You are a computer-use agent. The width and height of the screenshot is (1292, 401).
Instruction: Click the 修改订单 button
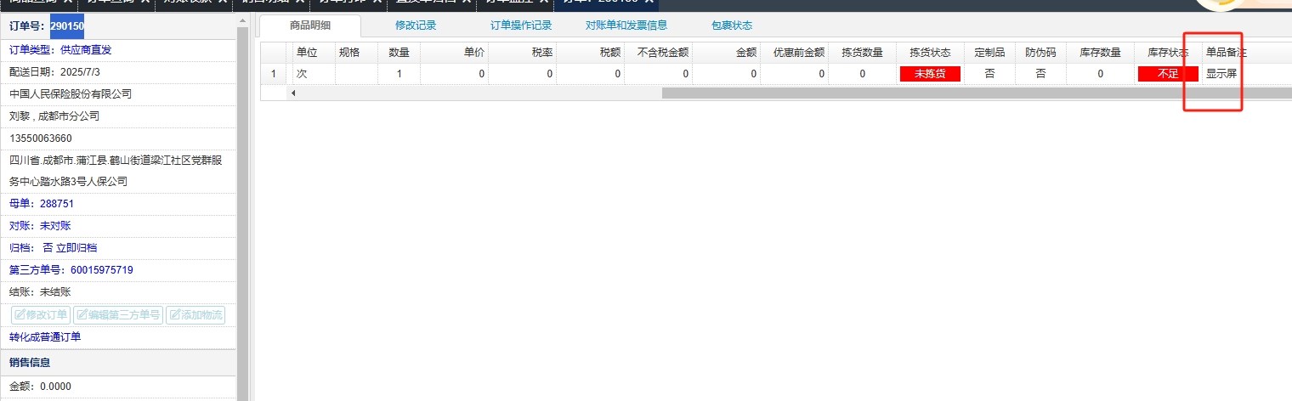click(41, 315)
